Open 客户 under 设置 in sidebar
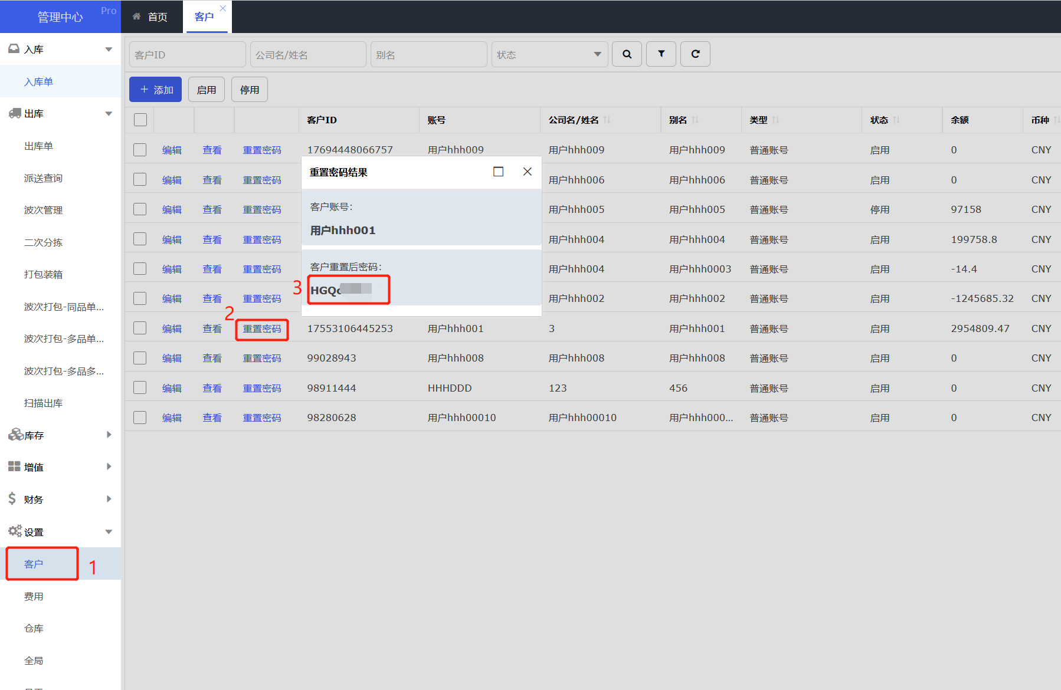The image size is (1061, 690). pos(34,564)
